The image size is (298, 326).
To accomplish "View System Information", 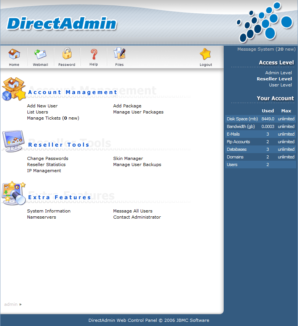I will coord(49,211).
